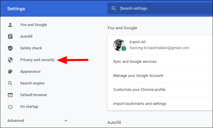Click the Privacy and security shield icon

pos(10,60)
